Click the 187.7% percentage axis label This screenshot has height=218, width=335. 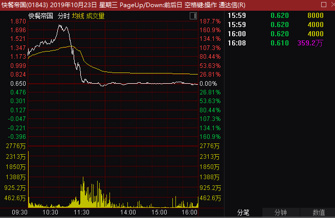210,21
